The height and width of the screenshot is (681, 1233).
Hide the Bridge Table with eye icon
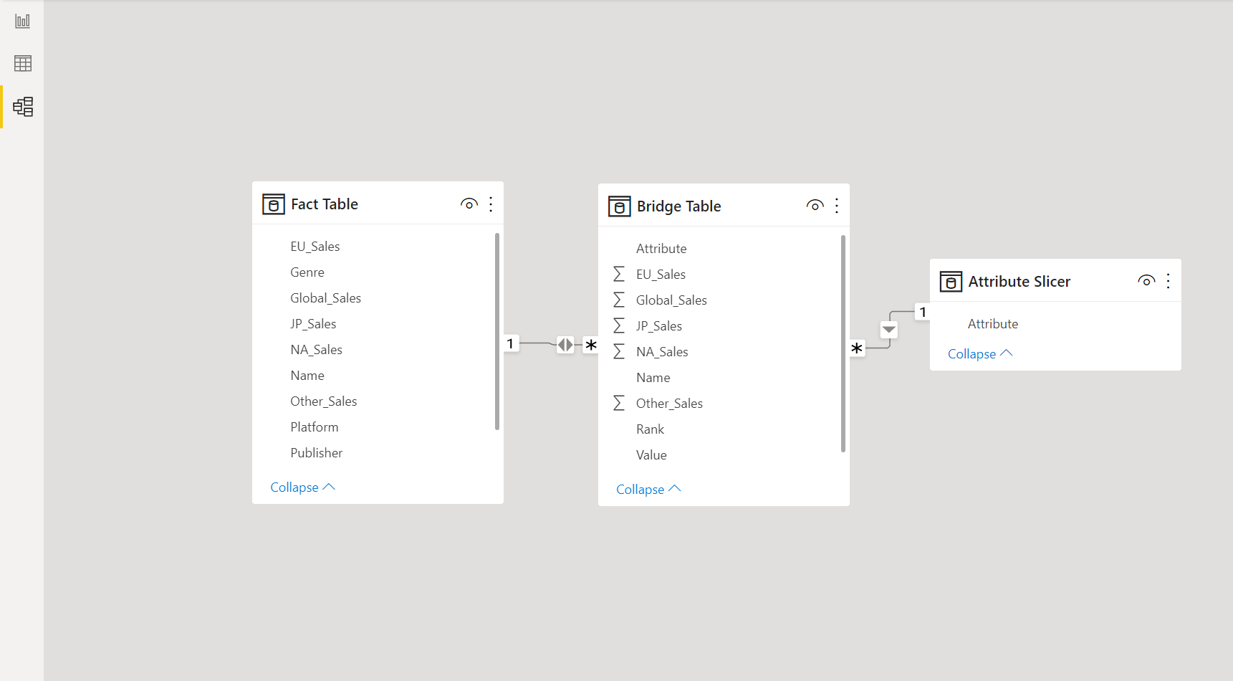[x=815, y=206]
